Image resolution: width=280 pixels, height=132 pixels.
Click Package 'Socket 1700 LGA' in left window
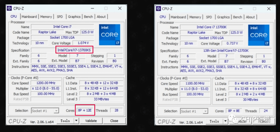[62, 37]
